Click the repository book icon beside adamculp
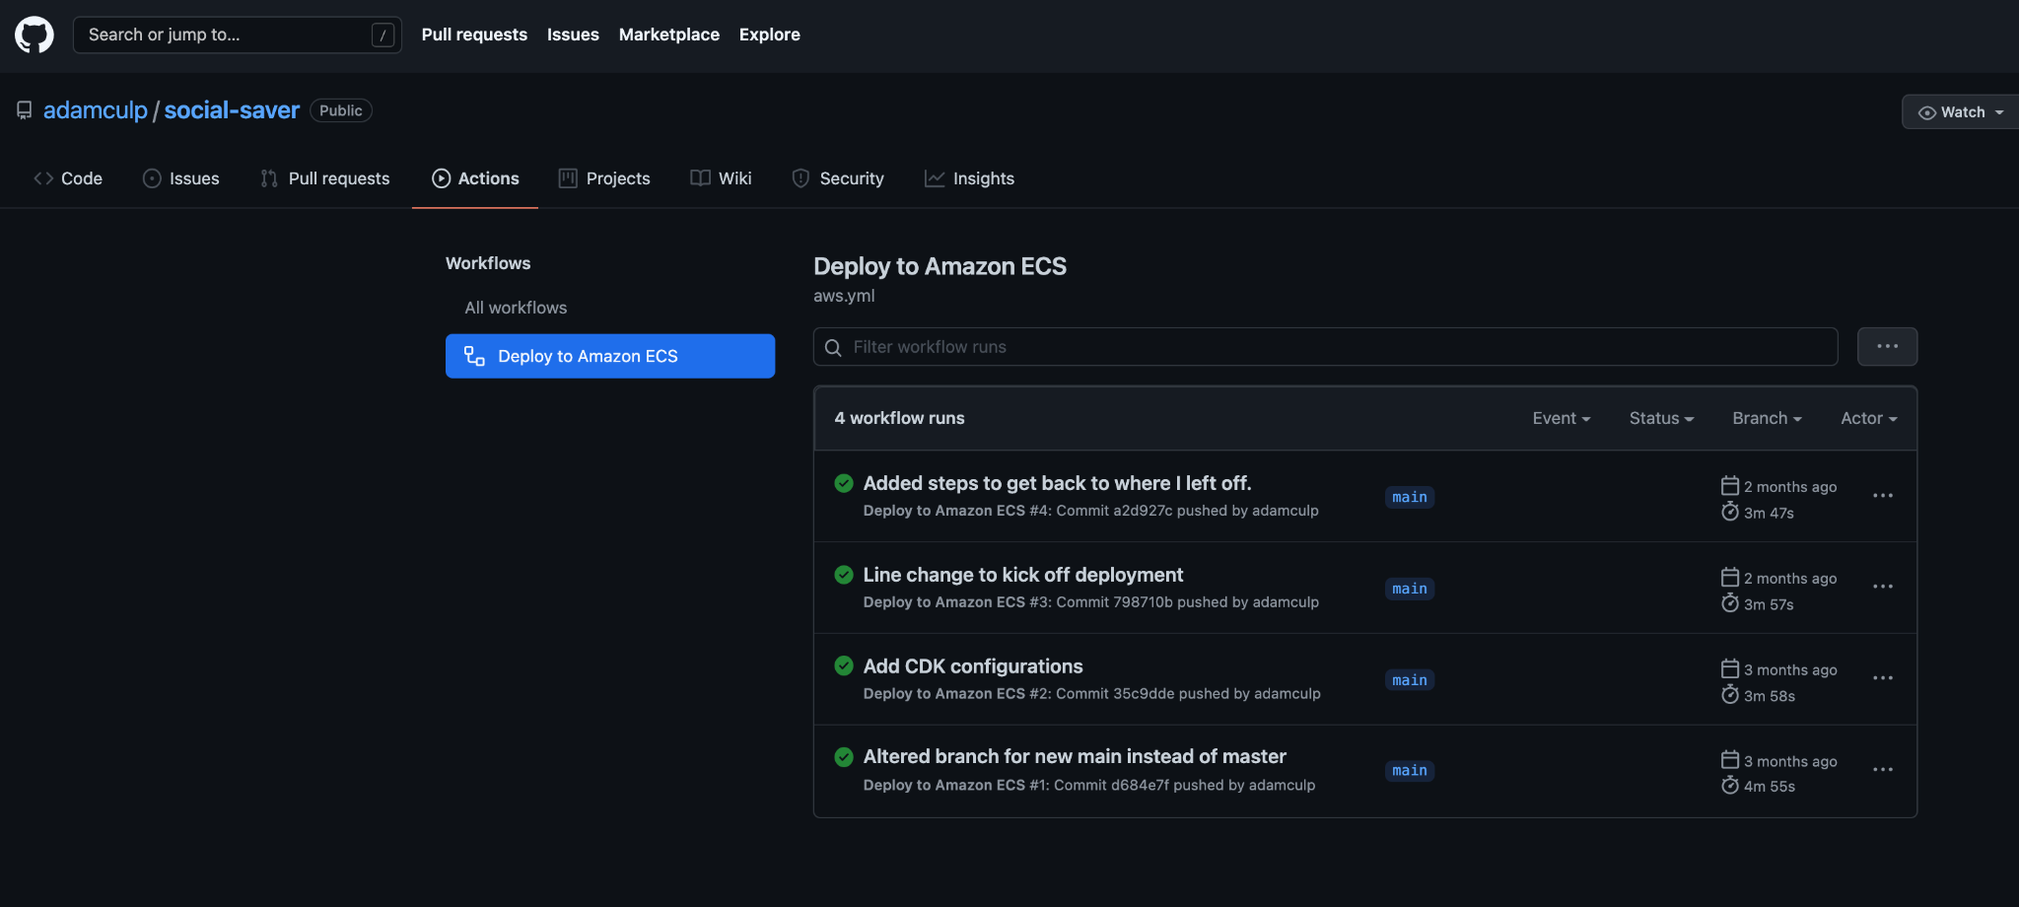This screenshot has width=2019, height=907. pyautogui.click(x=25, y=110)
